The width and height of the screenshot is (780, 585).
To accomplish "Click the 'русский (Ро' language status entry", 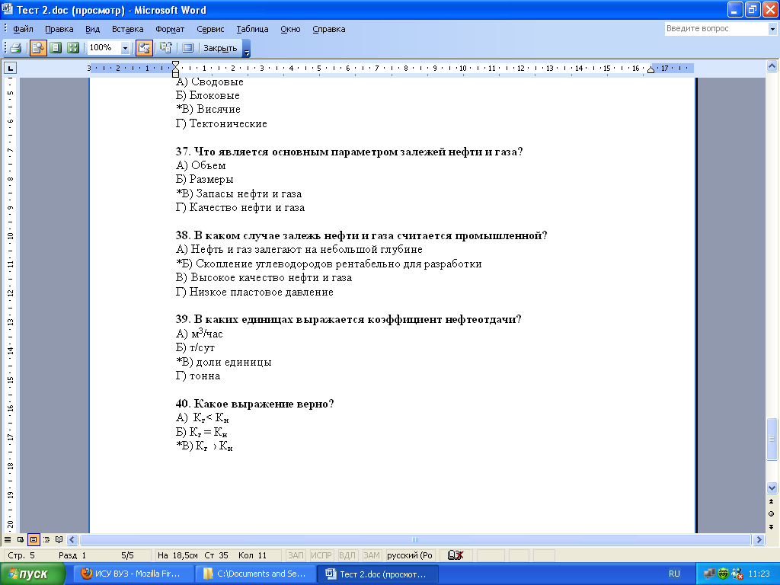I will tap(410, 555).
